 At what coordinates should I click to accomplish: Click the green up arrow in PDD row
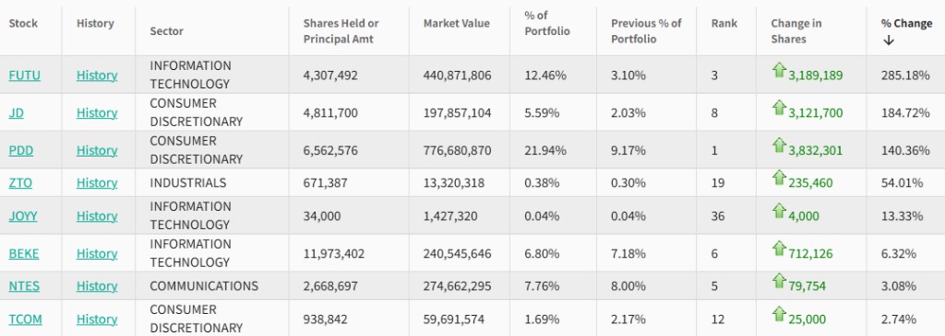click(779, 145)
